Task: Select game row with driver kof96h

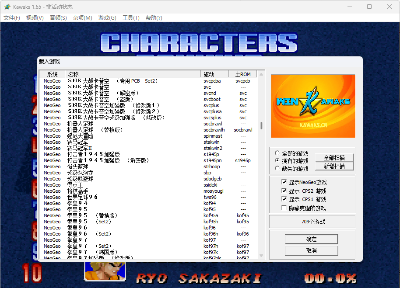Action: [x=148, y=234]
